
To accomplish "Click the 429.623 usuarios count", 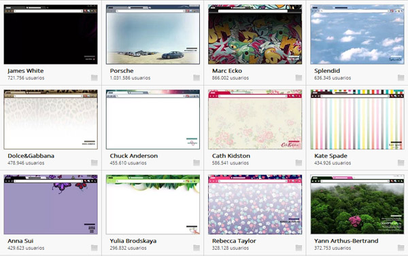I will pos(26,248).
